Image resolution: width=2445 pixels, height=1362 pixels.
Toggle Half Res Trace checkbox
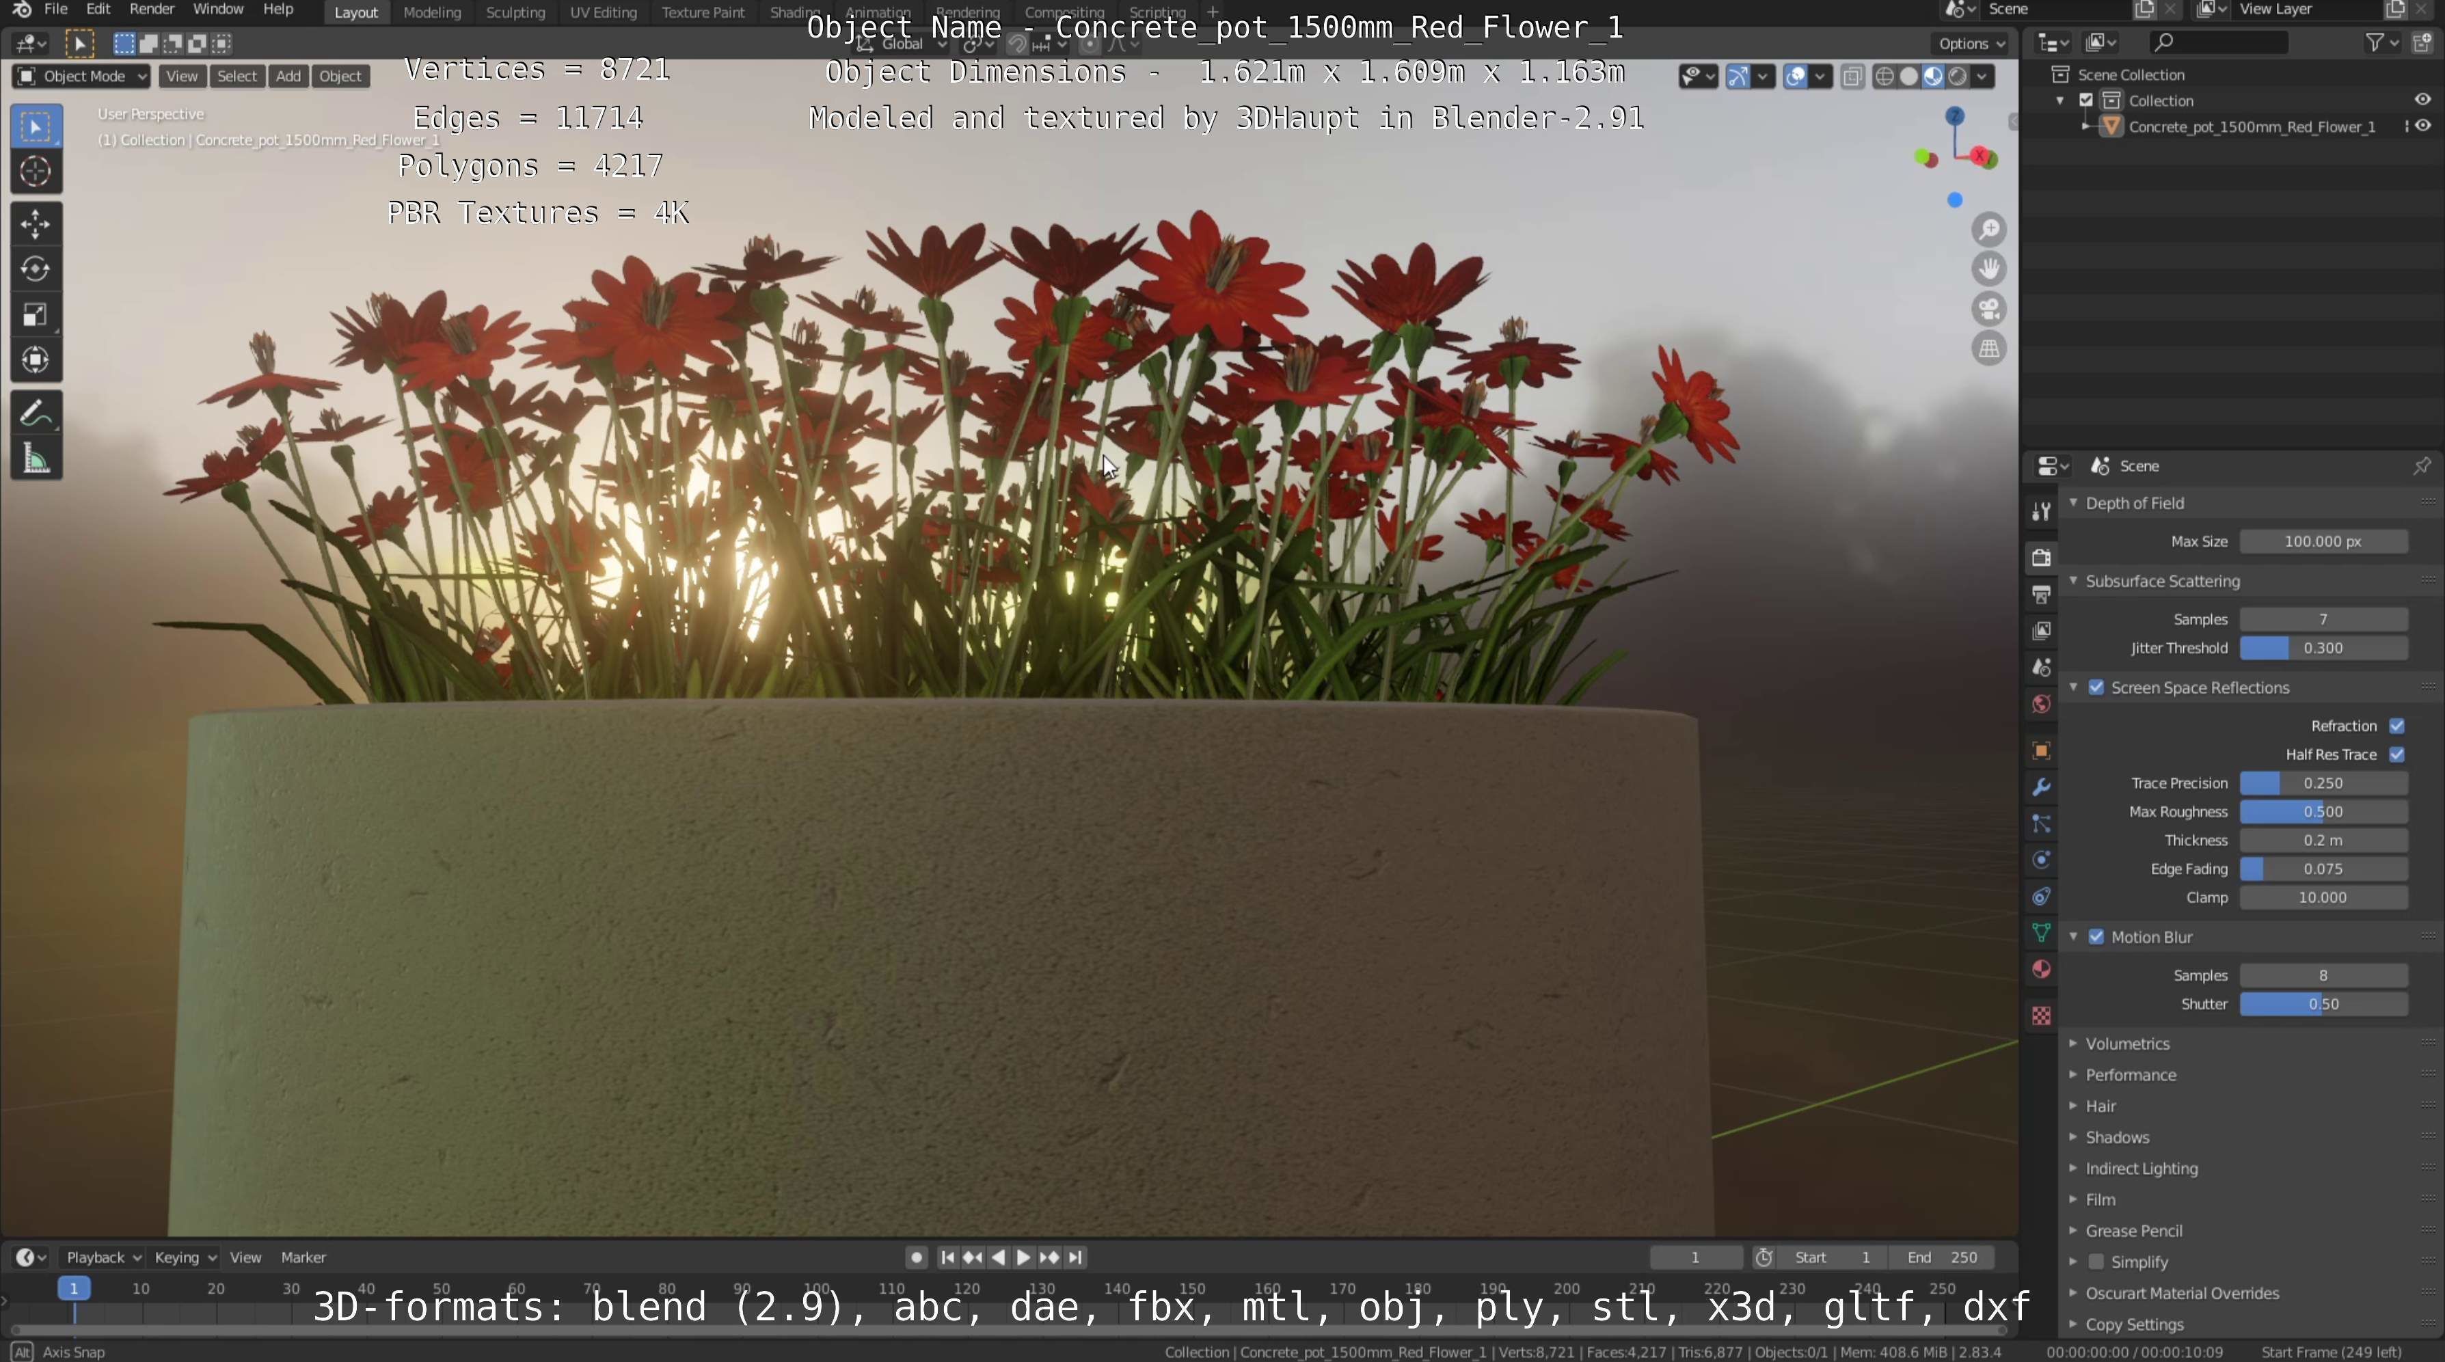coord(2396,754)
